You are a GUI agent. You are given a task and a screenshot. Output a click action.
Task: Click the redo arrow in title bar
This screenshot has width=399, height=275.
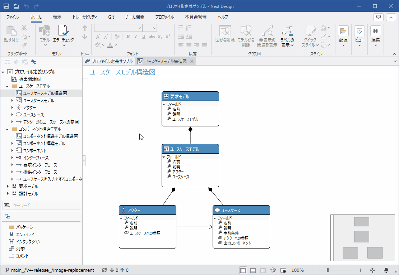click(36, 6)
